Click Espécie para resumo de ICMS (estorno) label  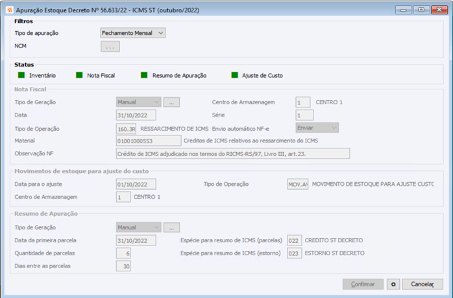(x=230, y=253)
